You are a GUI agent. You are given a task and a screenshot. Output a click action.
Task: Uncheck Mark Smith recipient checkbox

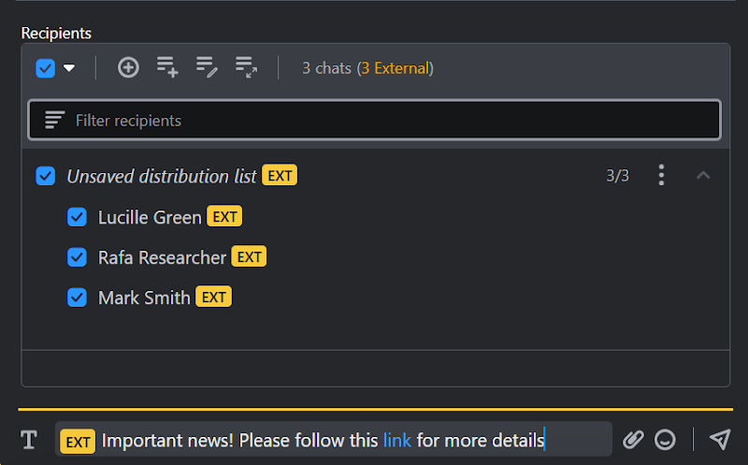[x=77, y=298]
